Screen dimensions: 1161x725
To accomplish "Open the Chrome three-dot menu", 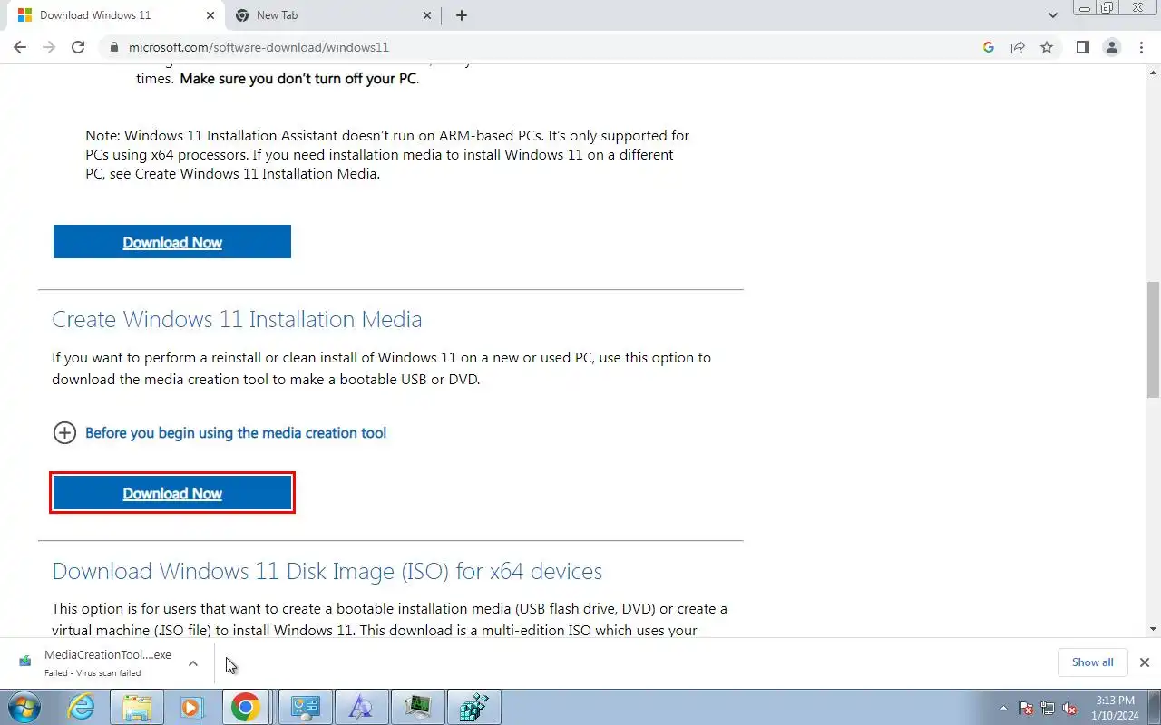I will pos(1141,47).
